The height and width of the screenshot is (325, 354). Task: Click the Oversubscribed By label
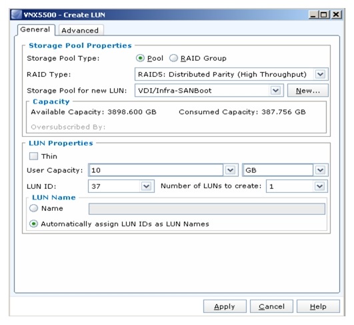tap(68, 127)
